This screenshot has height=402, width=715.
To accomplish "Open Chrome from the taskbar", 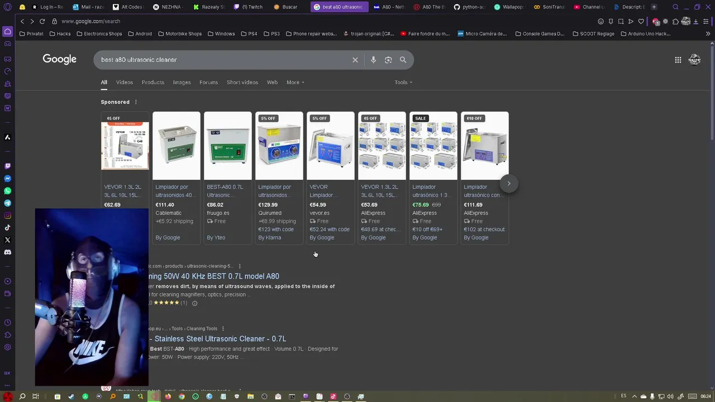I will (x=182, y=396).
